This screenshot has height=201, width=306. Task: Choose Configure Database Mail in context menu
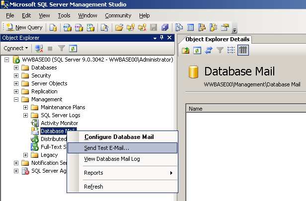[122, 137]
